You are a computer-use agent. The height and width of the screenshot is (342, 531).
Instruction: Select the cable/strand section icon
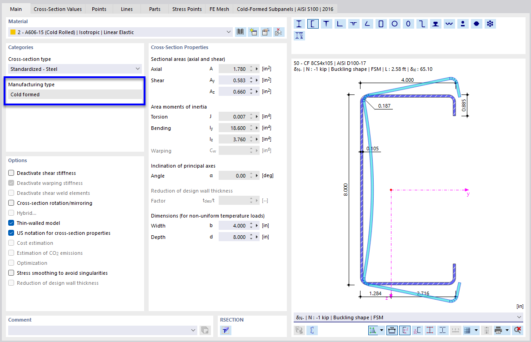click(490, 24)
